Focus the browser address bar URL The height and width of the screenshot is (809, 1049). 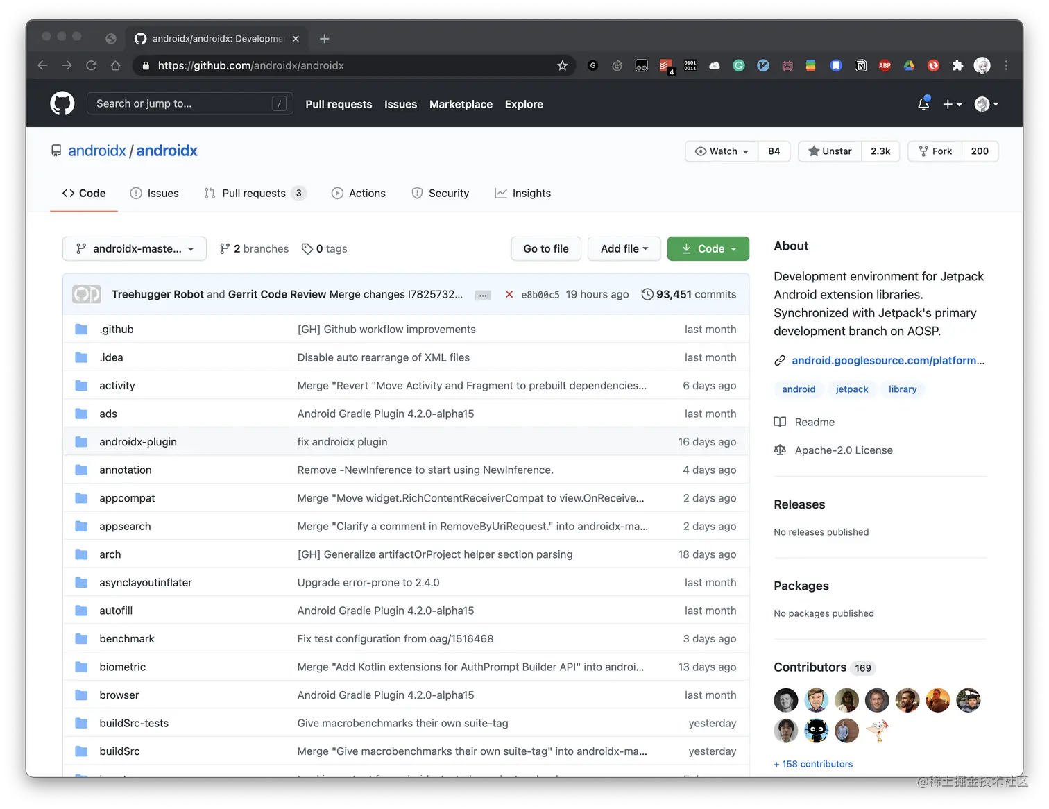tap(250, 65)
